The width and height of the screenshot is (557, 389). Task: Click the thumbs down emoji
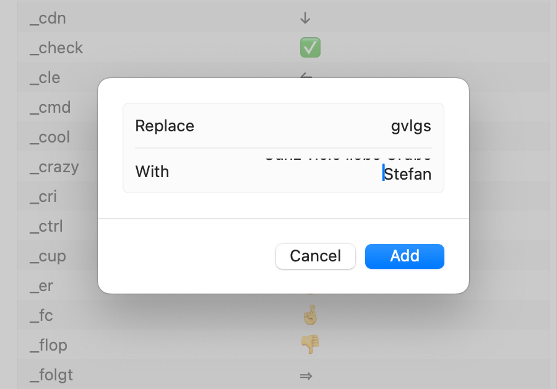tap(310, 344)
